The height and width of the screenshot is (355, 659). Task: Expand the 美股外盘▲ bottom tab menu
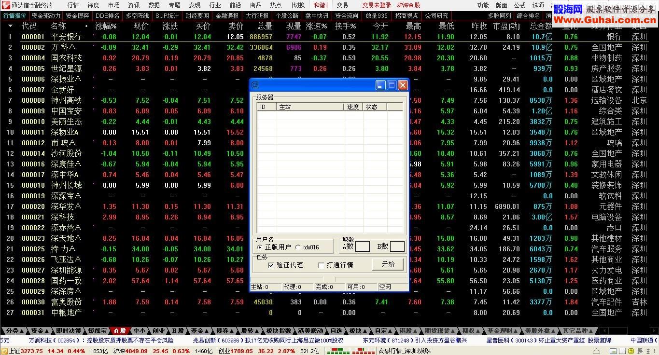[540, 331]
